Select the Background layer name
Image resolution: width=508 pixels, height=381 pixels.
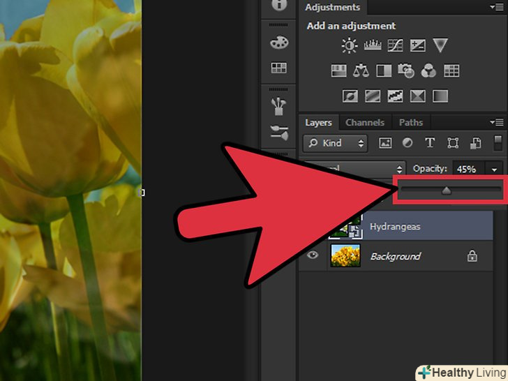click(x=396, y=256)
